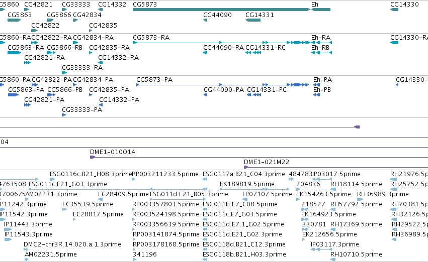Click the CG5873-RA transcript label

[151, 38]
